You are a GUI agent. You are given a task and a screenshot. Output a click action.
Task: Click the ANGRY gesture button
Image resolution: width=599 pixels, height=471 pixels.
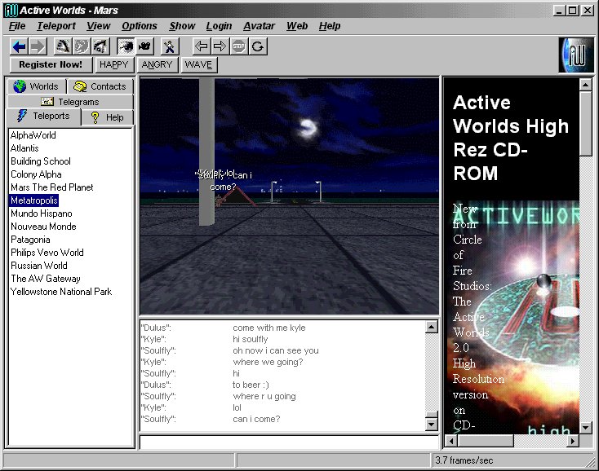click(157, 64)
